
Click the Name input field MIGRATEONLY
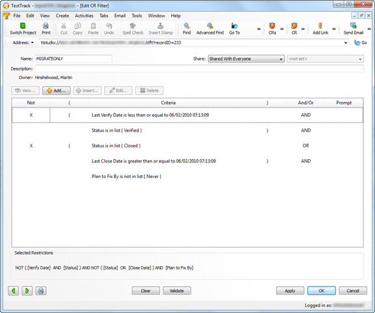tap(74, 59)
